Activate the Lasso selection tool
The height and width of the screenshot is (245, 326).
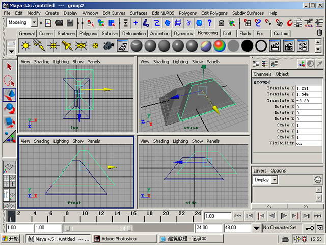click(x=9, y=81)
